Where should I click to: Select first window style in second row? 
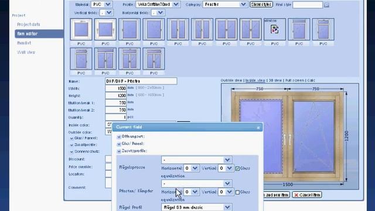tap(81, 59)
